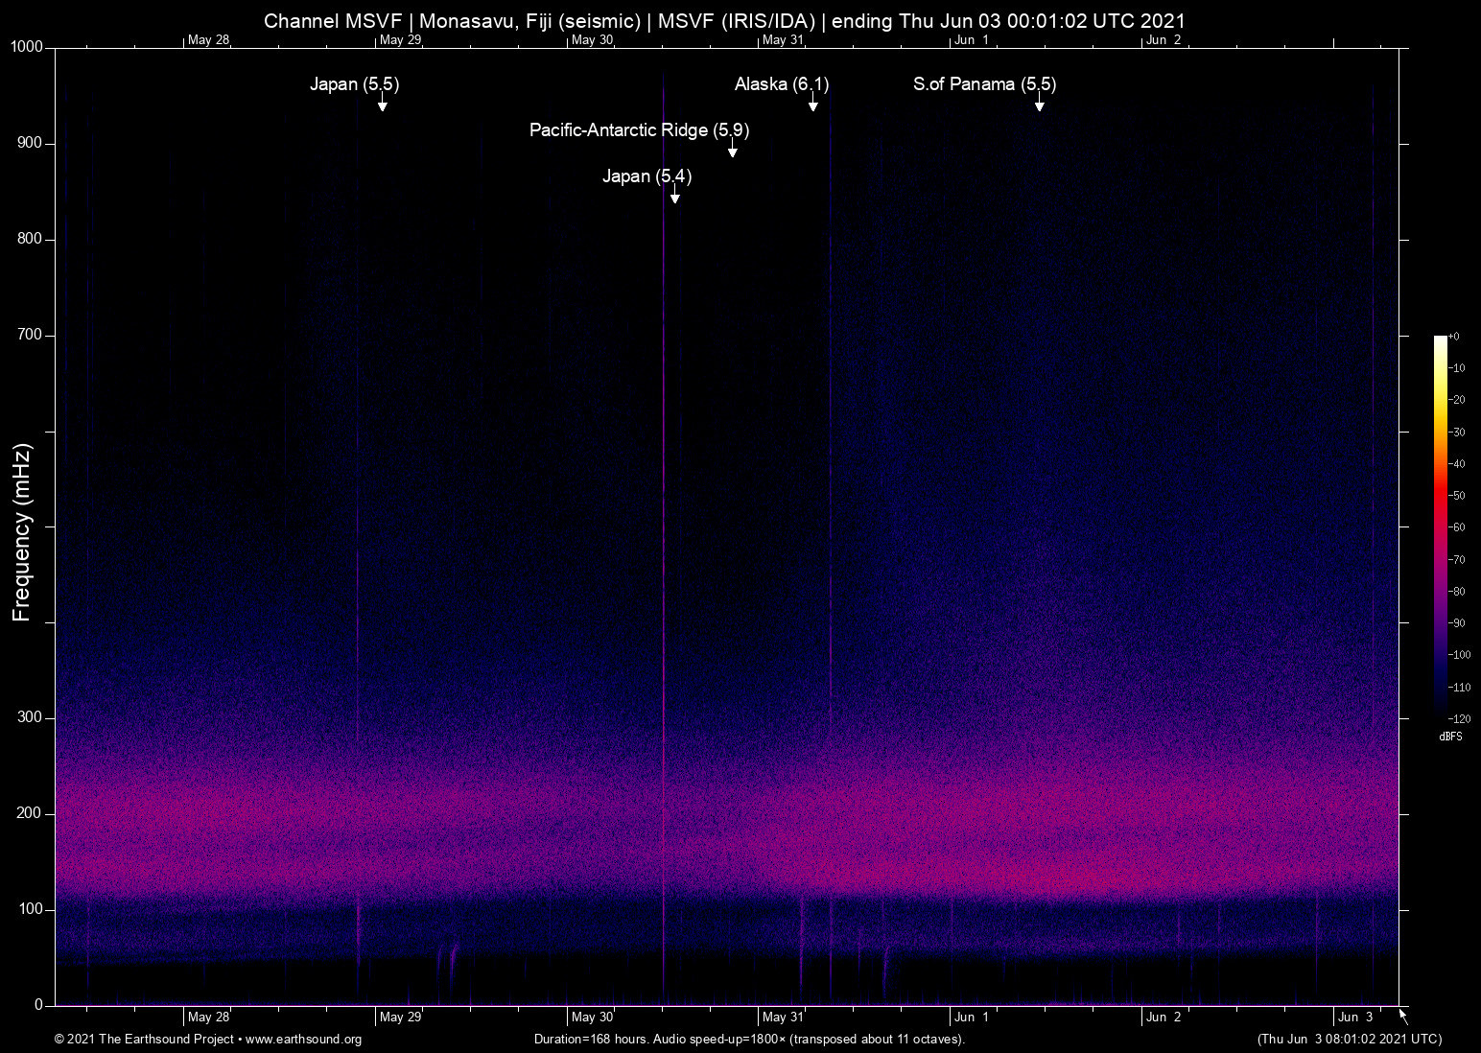Click the arrow beneath the Japan (5.5) label
The width and height of the screenshot is (1481, 1053).
point(382,104)
